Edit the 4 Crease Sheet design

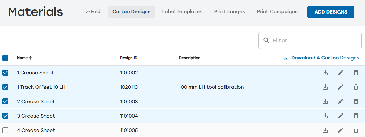pyautogui.click(x=341, y=130)
